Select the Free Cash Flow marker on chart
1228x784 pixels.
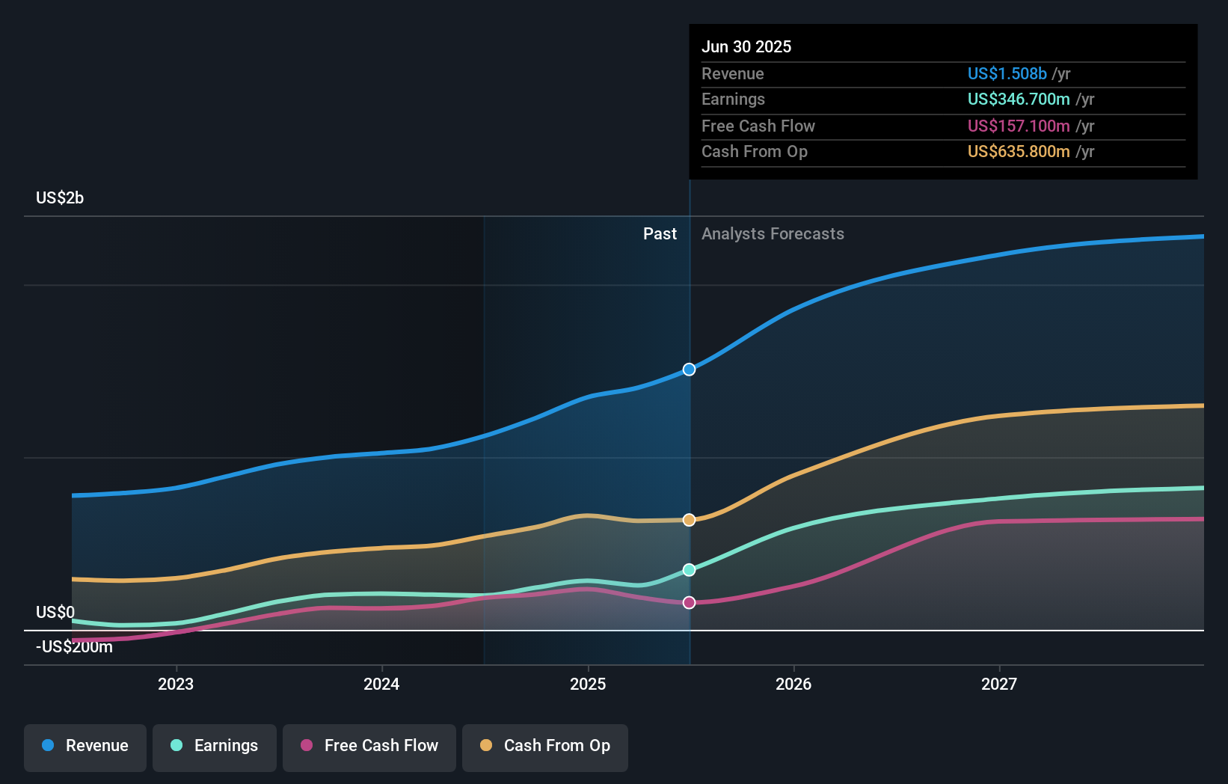(x=689, y=601)
